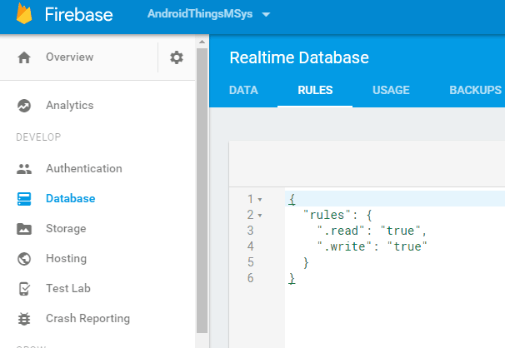Viewport: 505px width, 348px height.
Task: Switch to the USAGE tab
Action: [x=390, y=90]
